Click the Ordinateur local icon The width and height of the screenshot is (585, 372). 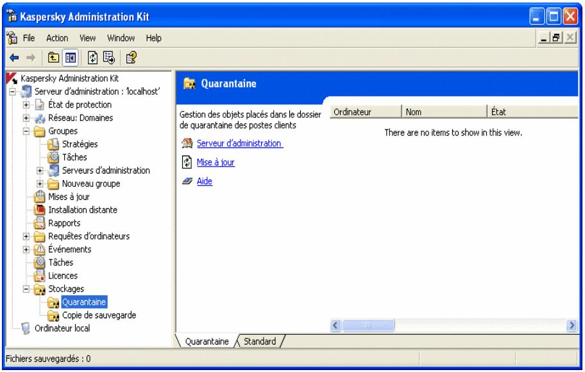(x=26, y=328)
